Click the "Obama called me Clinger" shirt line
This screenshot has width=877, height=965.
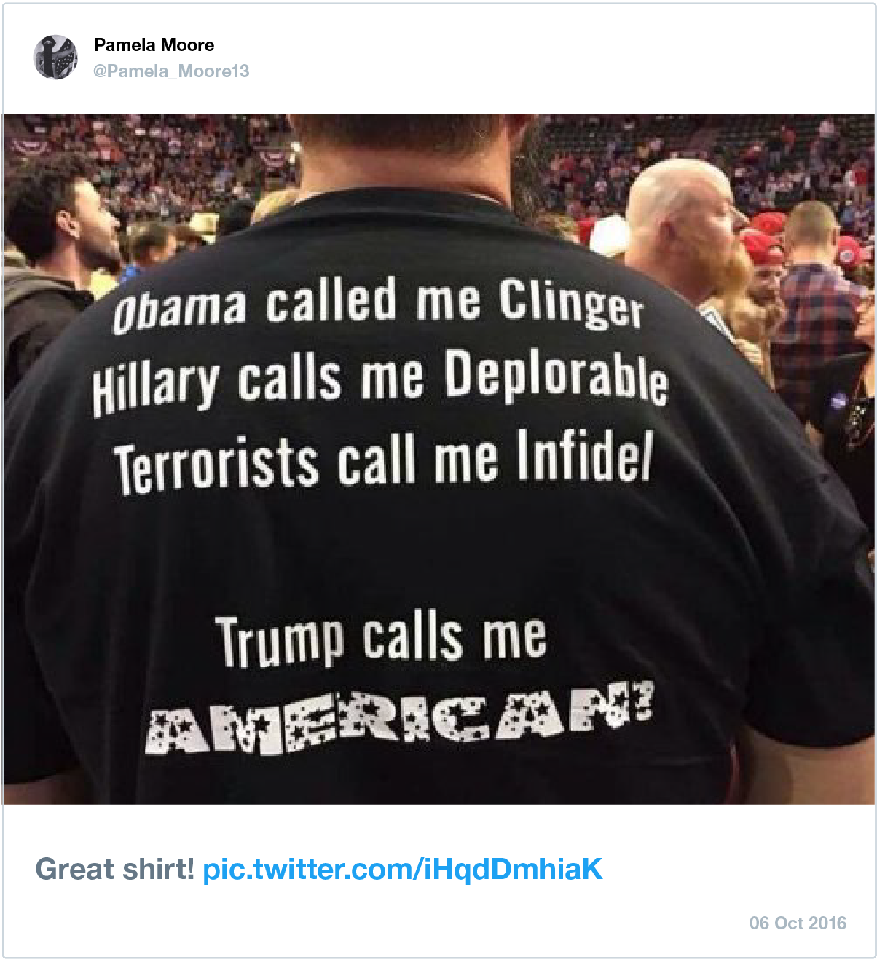pos(378,304)
